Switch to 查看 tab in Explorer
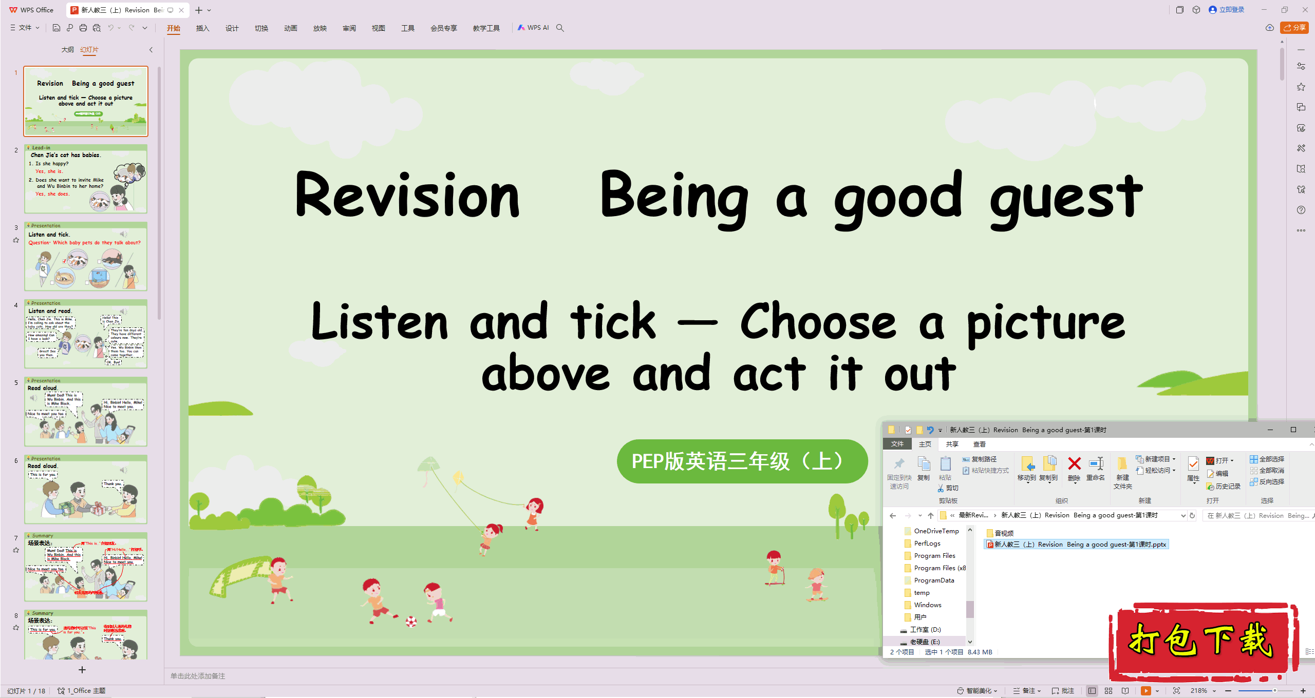The image size is (1315, 698). pyautogui.click(x=980, y=444)
